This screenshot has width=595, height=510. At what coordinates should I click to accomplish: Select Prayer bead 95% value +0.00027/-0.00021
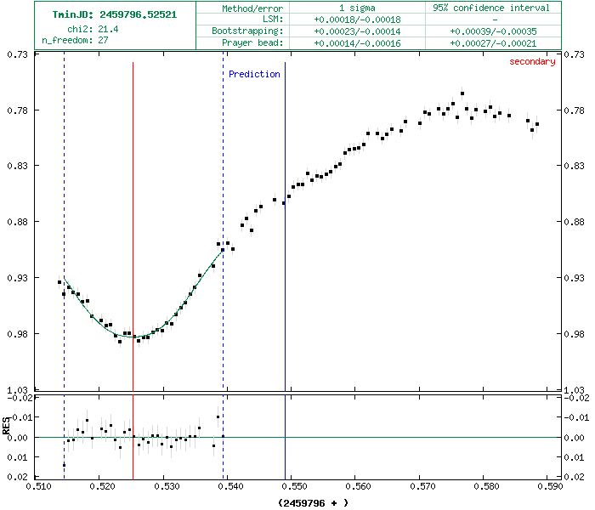[491, 42]
